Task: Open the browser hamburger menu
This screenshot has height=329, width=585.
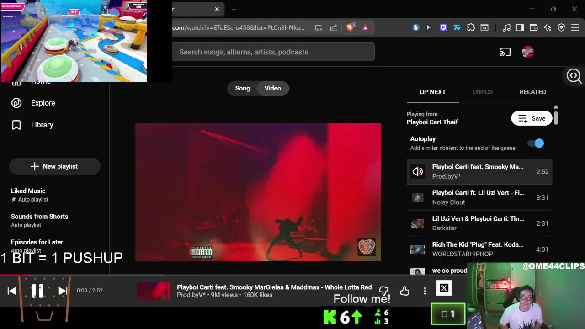Action: coord(575,27)
